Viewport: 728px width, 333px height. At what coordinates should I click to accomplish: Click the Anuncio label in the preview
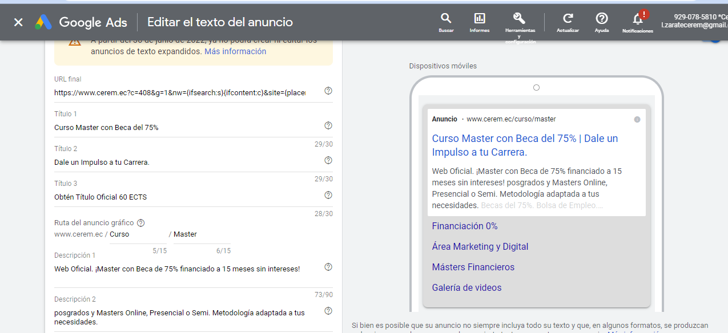445,119
